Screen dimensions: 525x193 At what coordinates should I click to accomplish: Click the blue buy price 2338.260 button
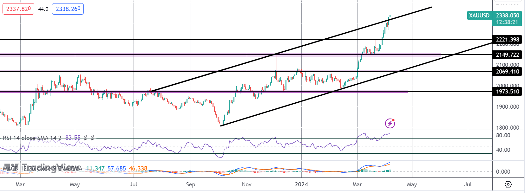click(68, 9)
